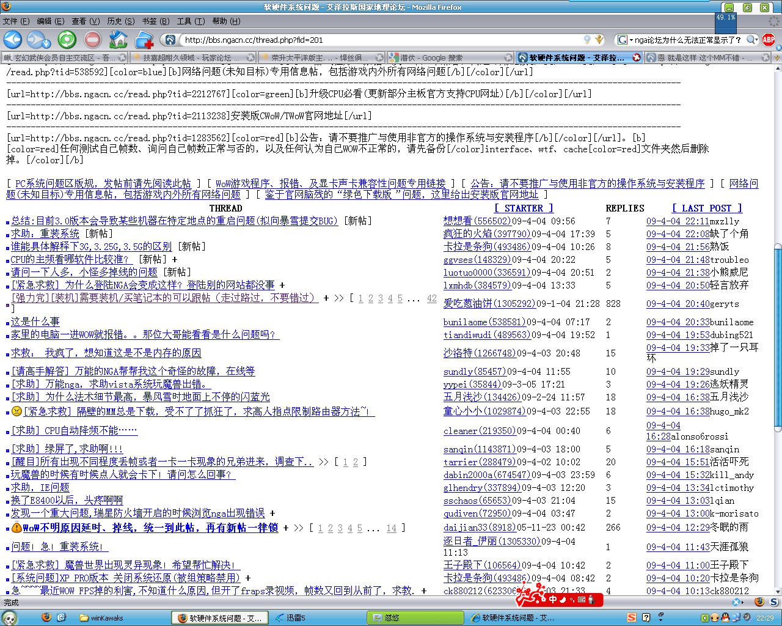
Task: Open user profile 想想看(556502)
Action: 477,221
